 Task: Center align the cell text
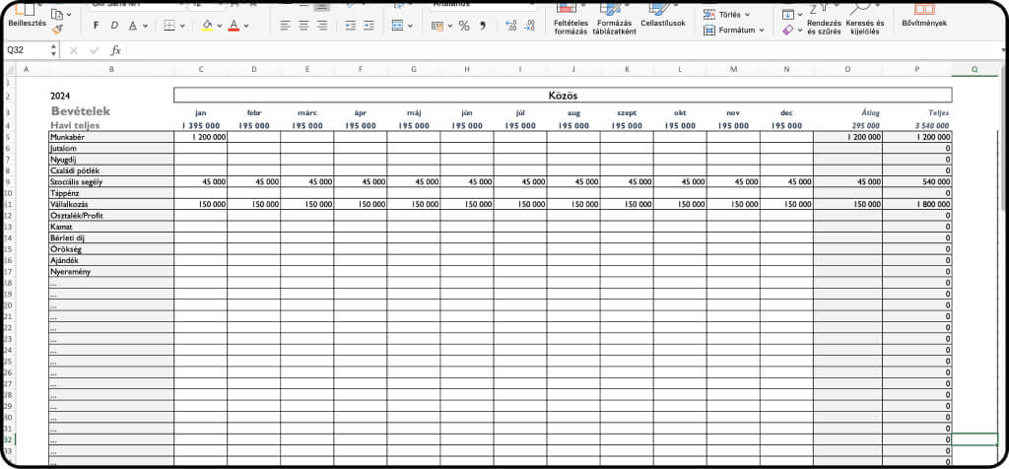pyautogui.click(x=303, y=25)
